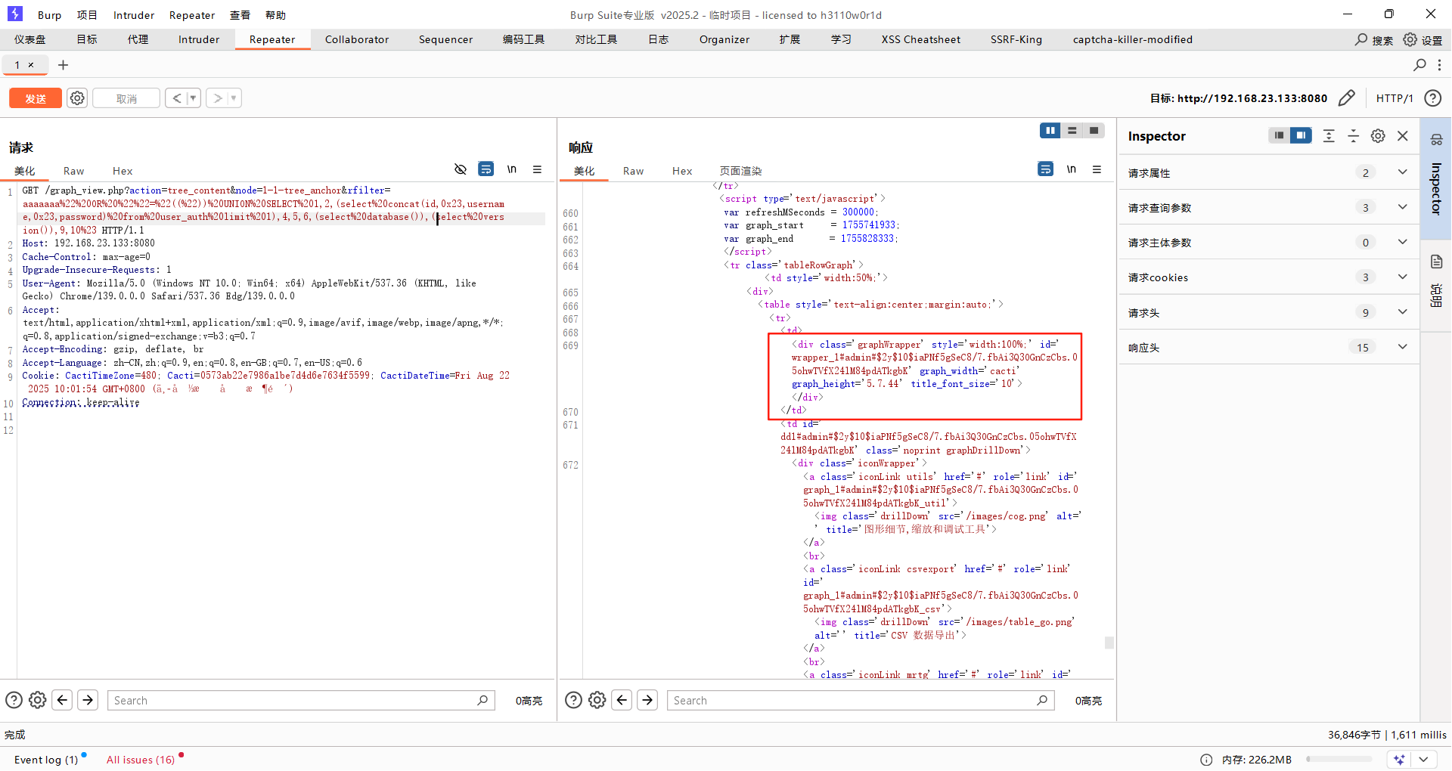Screen dimensions: 1452x771
Task: Focus the response Search field
Action: click(x=861, y=700)
